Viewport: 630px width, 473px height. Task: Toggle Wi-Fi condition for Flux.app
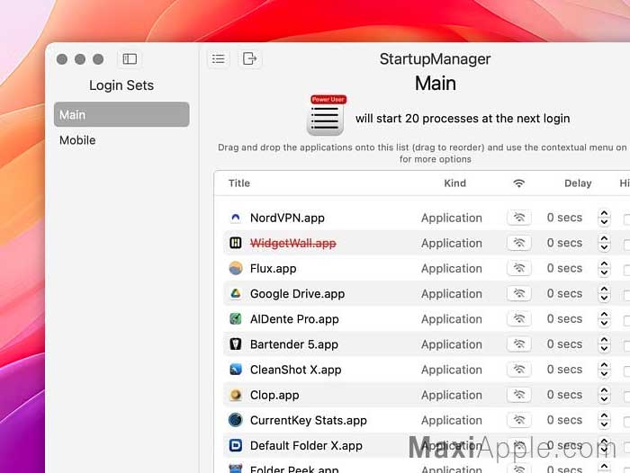tap(519, 268)
